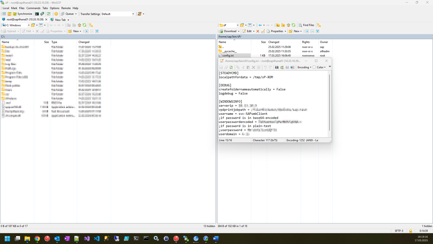Image resolution: width=433 pixels, height=244 pixels.
Task: Close the root@sap4hana01 session tab
Action: 46,20
